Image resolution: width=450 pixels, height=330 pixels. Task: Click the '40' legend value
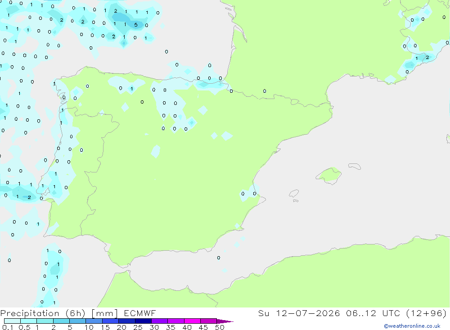pos(187,327)
